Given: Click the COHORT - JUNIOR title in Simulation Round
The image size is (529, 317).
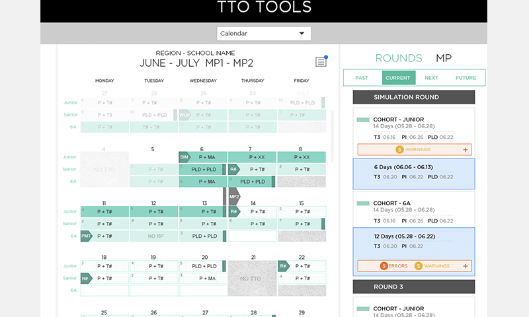Looking at the screenshot, I should tap(399, 120).
